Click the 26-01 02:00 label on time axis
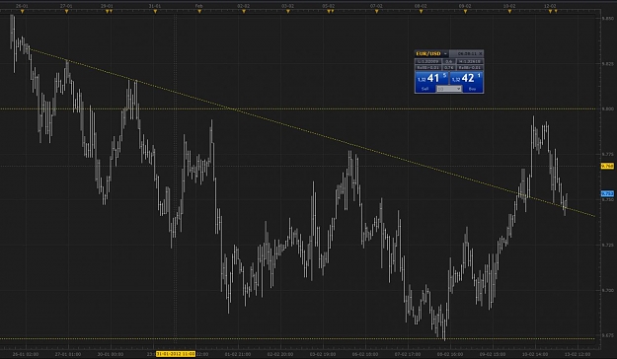617x359 pixels. (x=26, y=354)
